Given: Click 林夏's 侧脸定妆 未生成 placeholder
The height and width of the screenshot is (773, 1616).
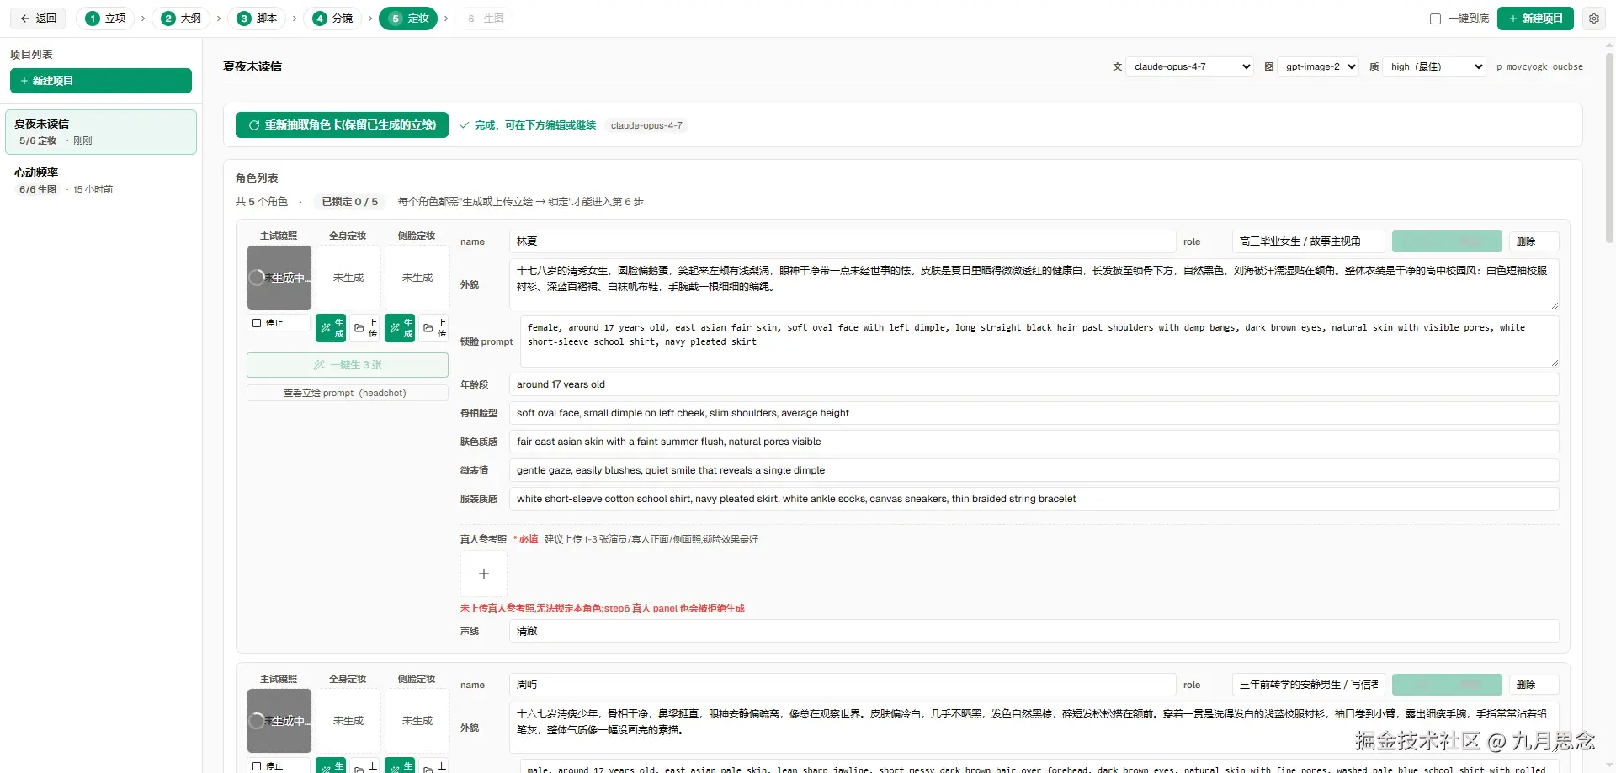Looking at the screenshot, I should [x=417, y=278].
